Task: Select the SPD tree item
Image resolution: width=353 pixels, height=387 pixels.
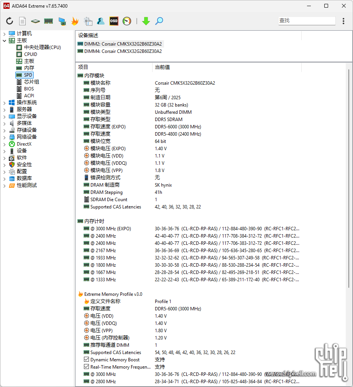Action: [25, 75]
